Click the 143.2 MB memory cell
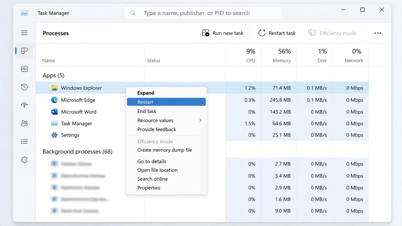Screen dimensions: 402x226 pyautogui.click(x=280, y=112)
